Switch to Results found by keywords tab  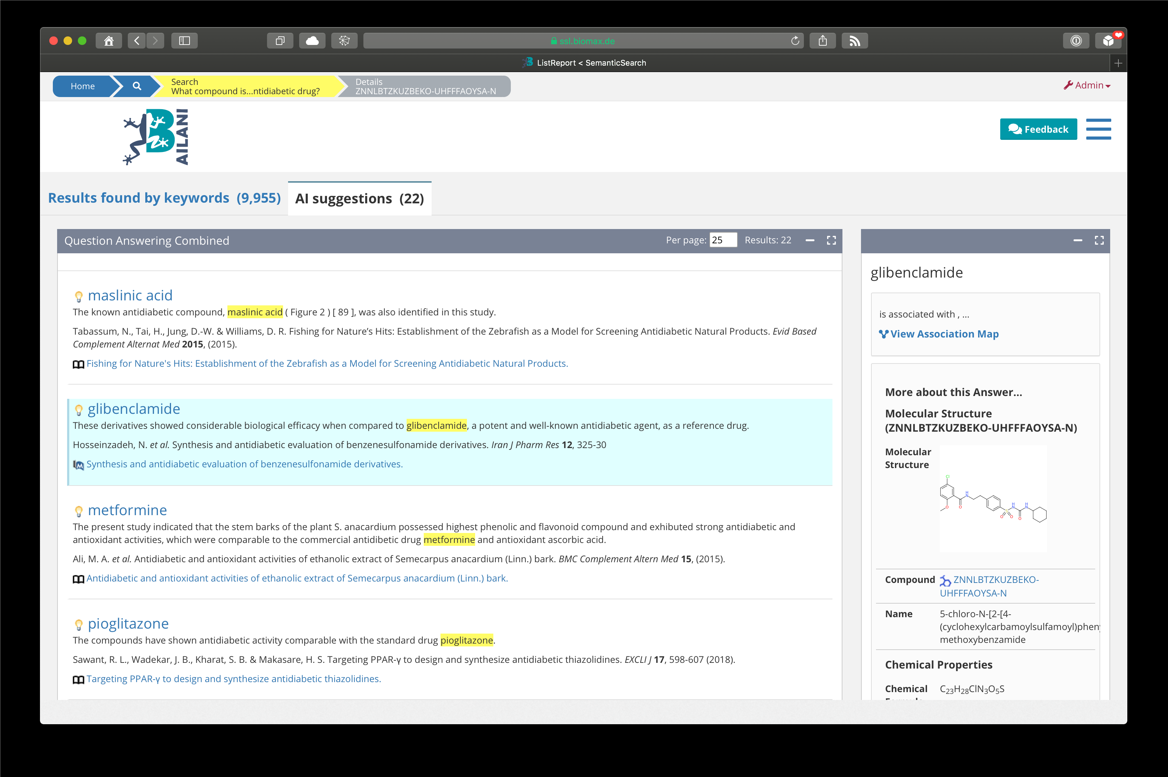(164, 198)
